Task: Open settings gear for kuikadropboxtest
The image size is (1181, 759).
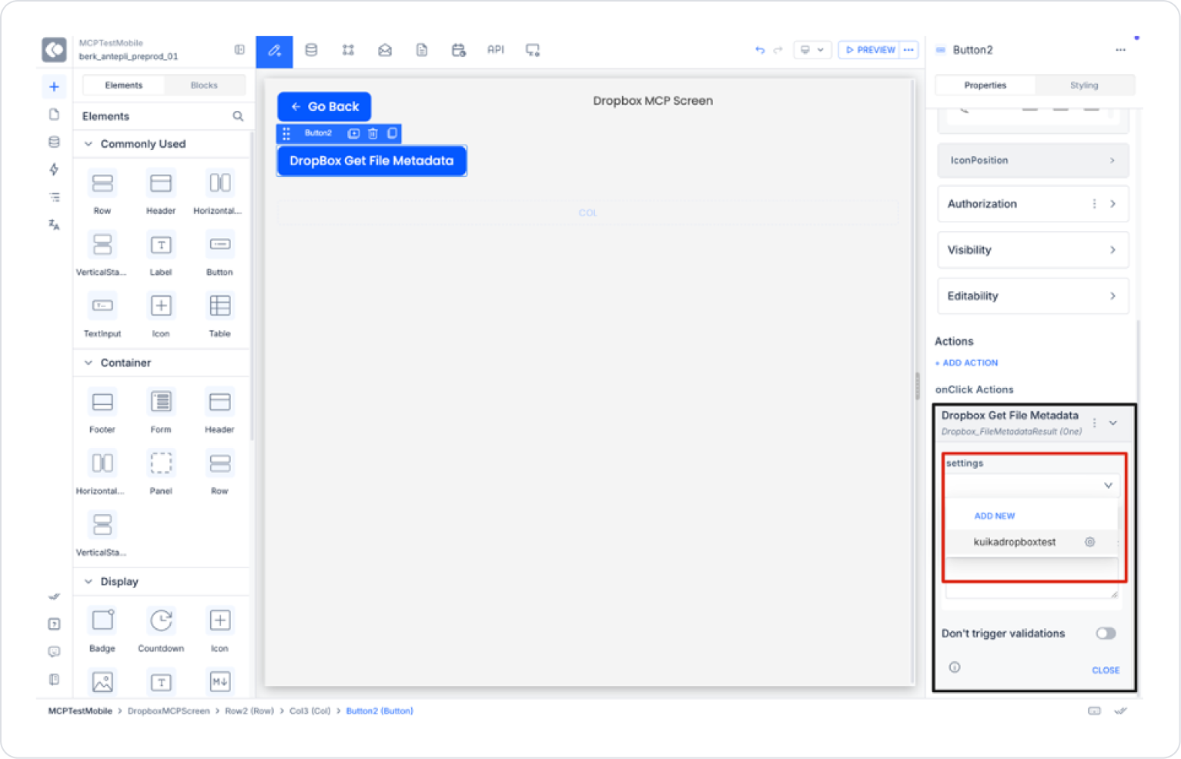Action: [x=1089, y=542]
